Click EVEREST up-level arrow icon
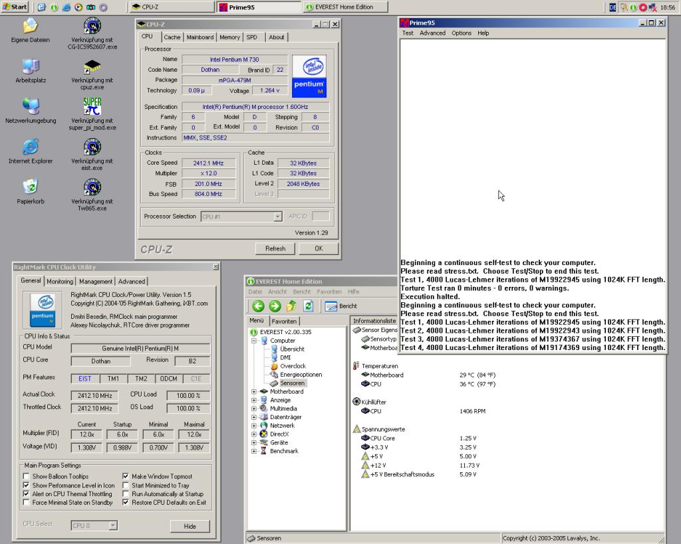Screen dimensions: 681x544 (291, 306)
